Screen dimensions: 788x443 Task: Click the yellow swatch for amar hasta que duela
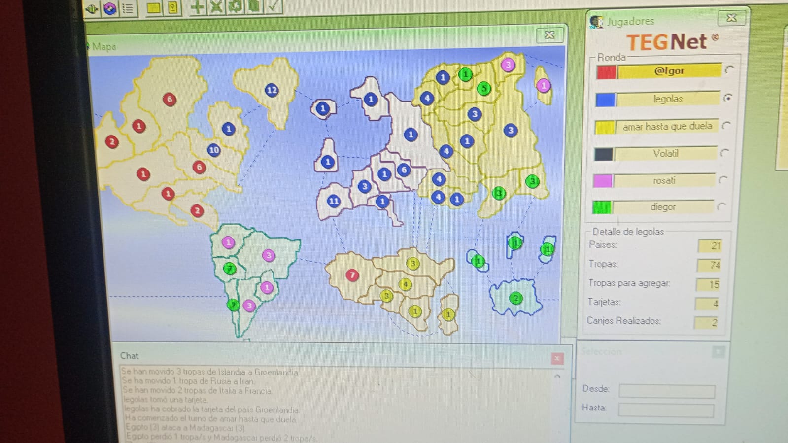coord(605,127)
